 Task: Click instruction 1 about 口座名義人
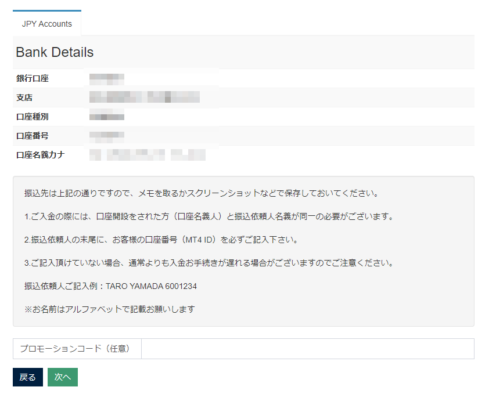tap(209, 216)
